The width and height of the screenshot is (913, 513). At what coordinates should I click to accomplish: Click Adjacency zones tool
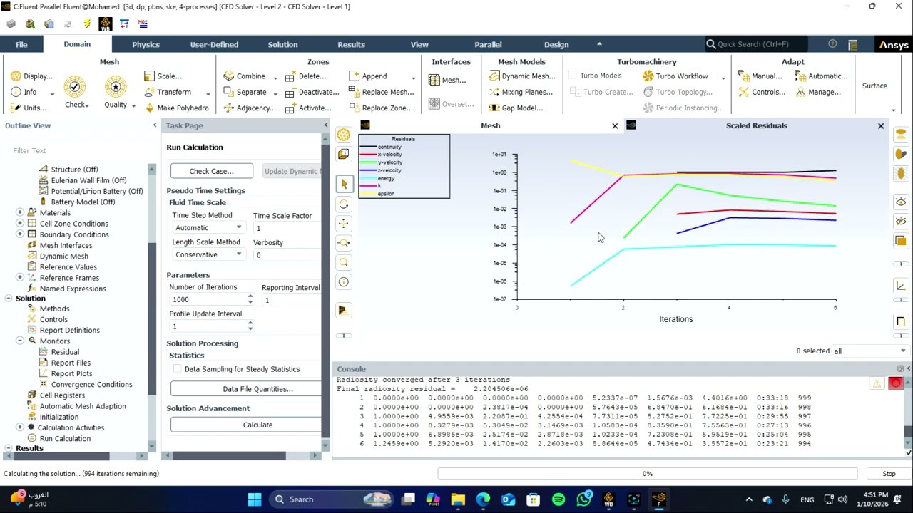coord(249,108)
